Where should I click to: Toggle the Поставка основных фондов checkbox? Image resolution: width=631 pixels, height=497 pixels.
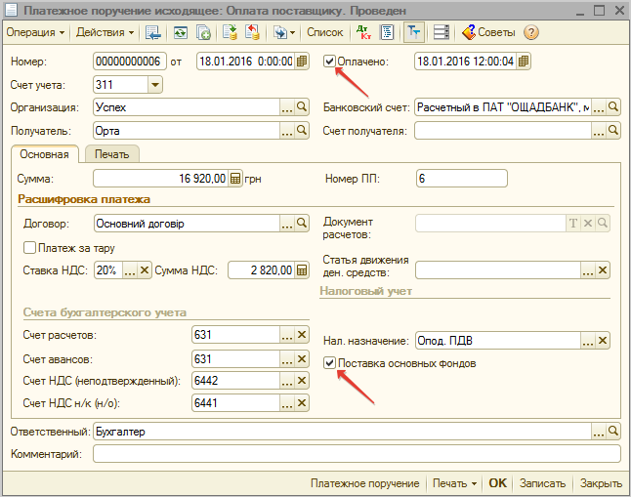coord(330,363)
